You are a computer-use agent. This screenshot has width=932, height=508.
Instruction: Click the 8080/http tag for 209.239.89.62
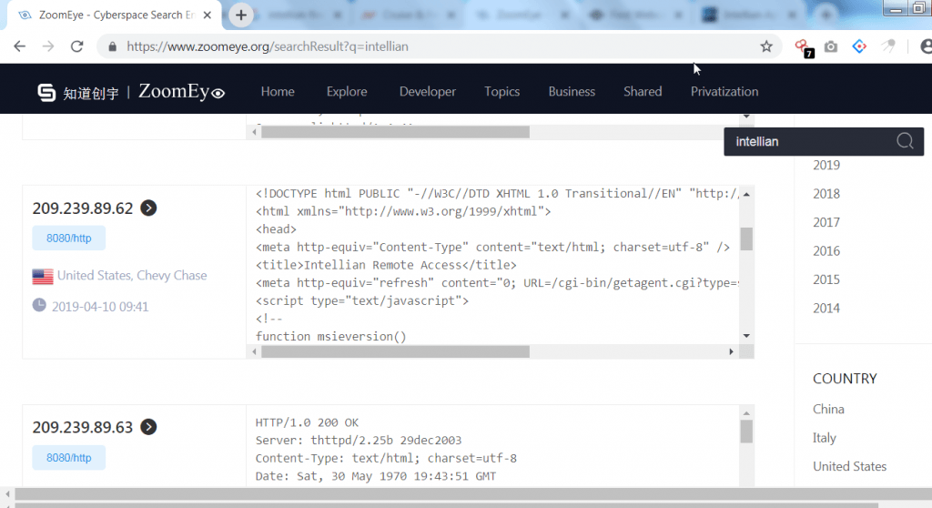coord(69,238)
